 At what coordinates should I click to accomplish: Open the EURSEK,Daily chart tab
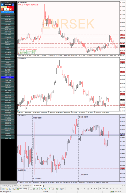coord(27,186)
